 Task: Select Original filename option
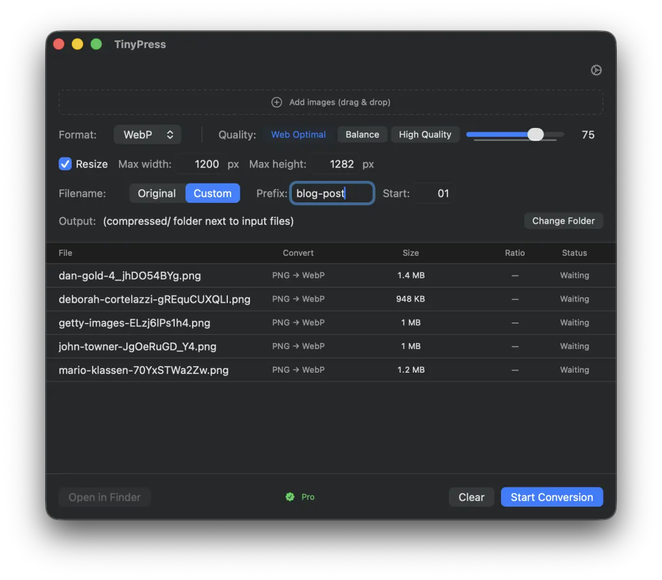coord(157,194)
